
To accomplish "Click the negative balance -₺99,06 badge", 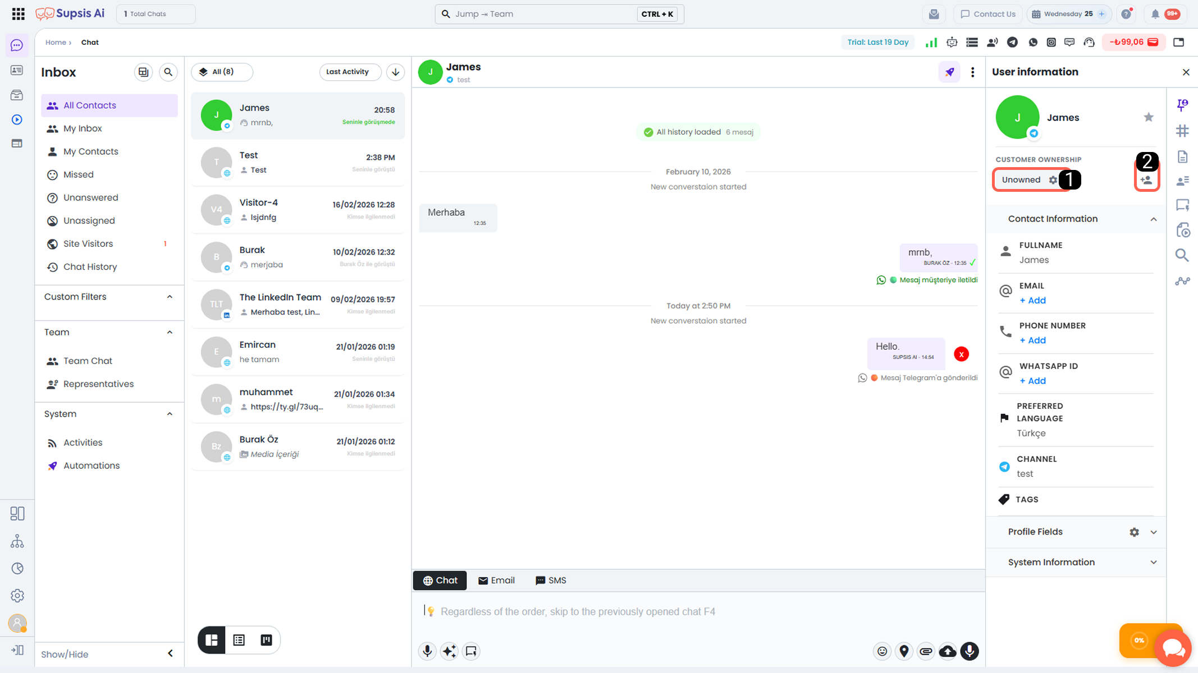I will coord(1133,42).
